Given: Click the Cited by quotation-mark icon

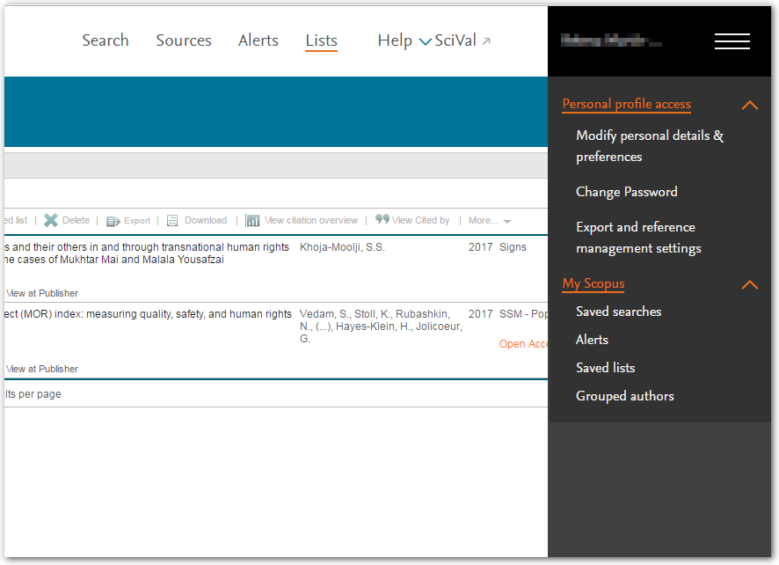Looking at the screenshot, I should click(382, 219).
